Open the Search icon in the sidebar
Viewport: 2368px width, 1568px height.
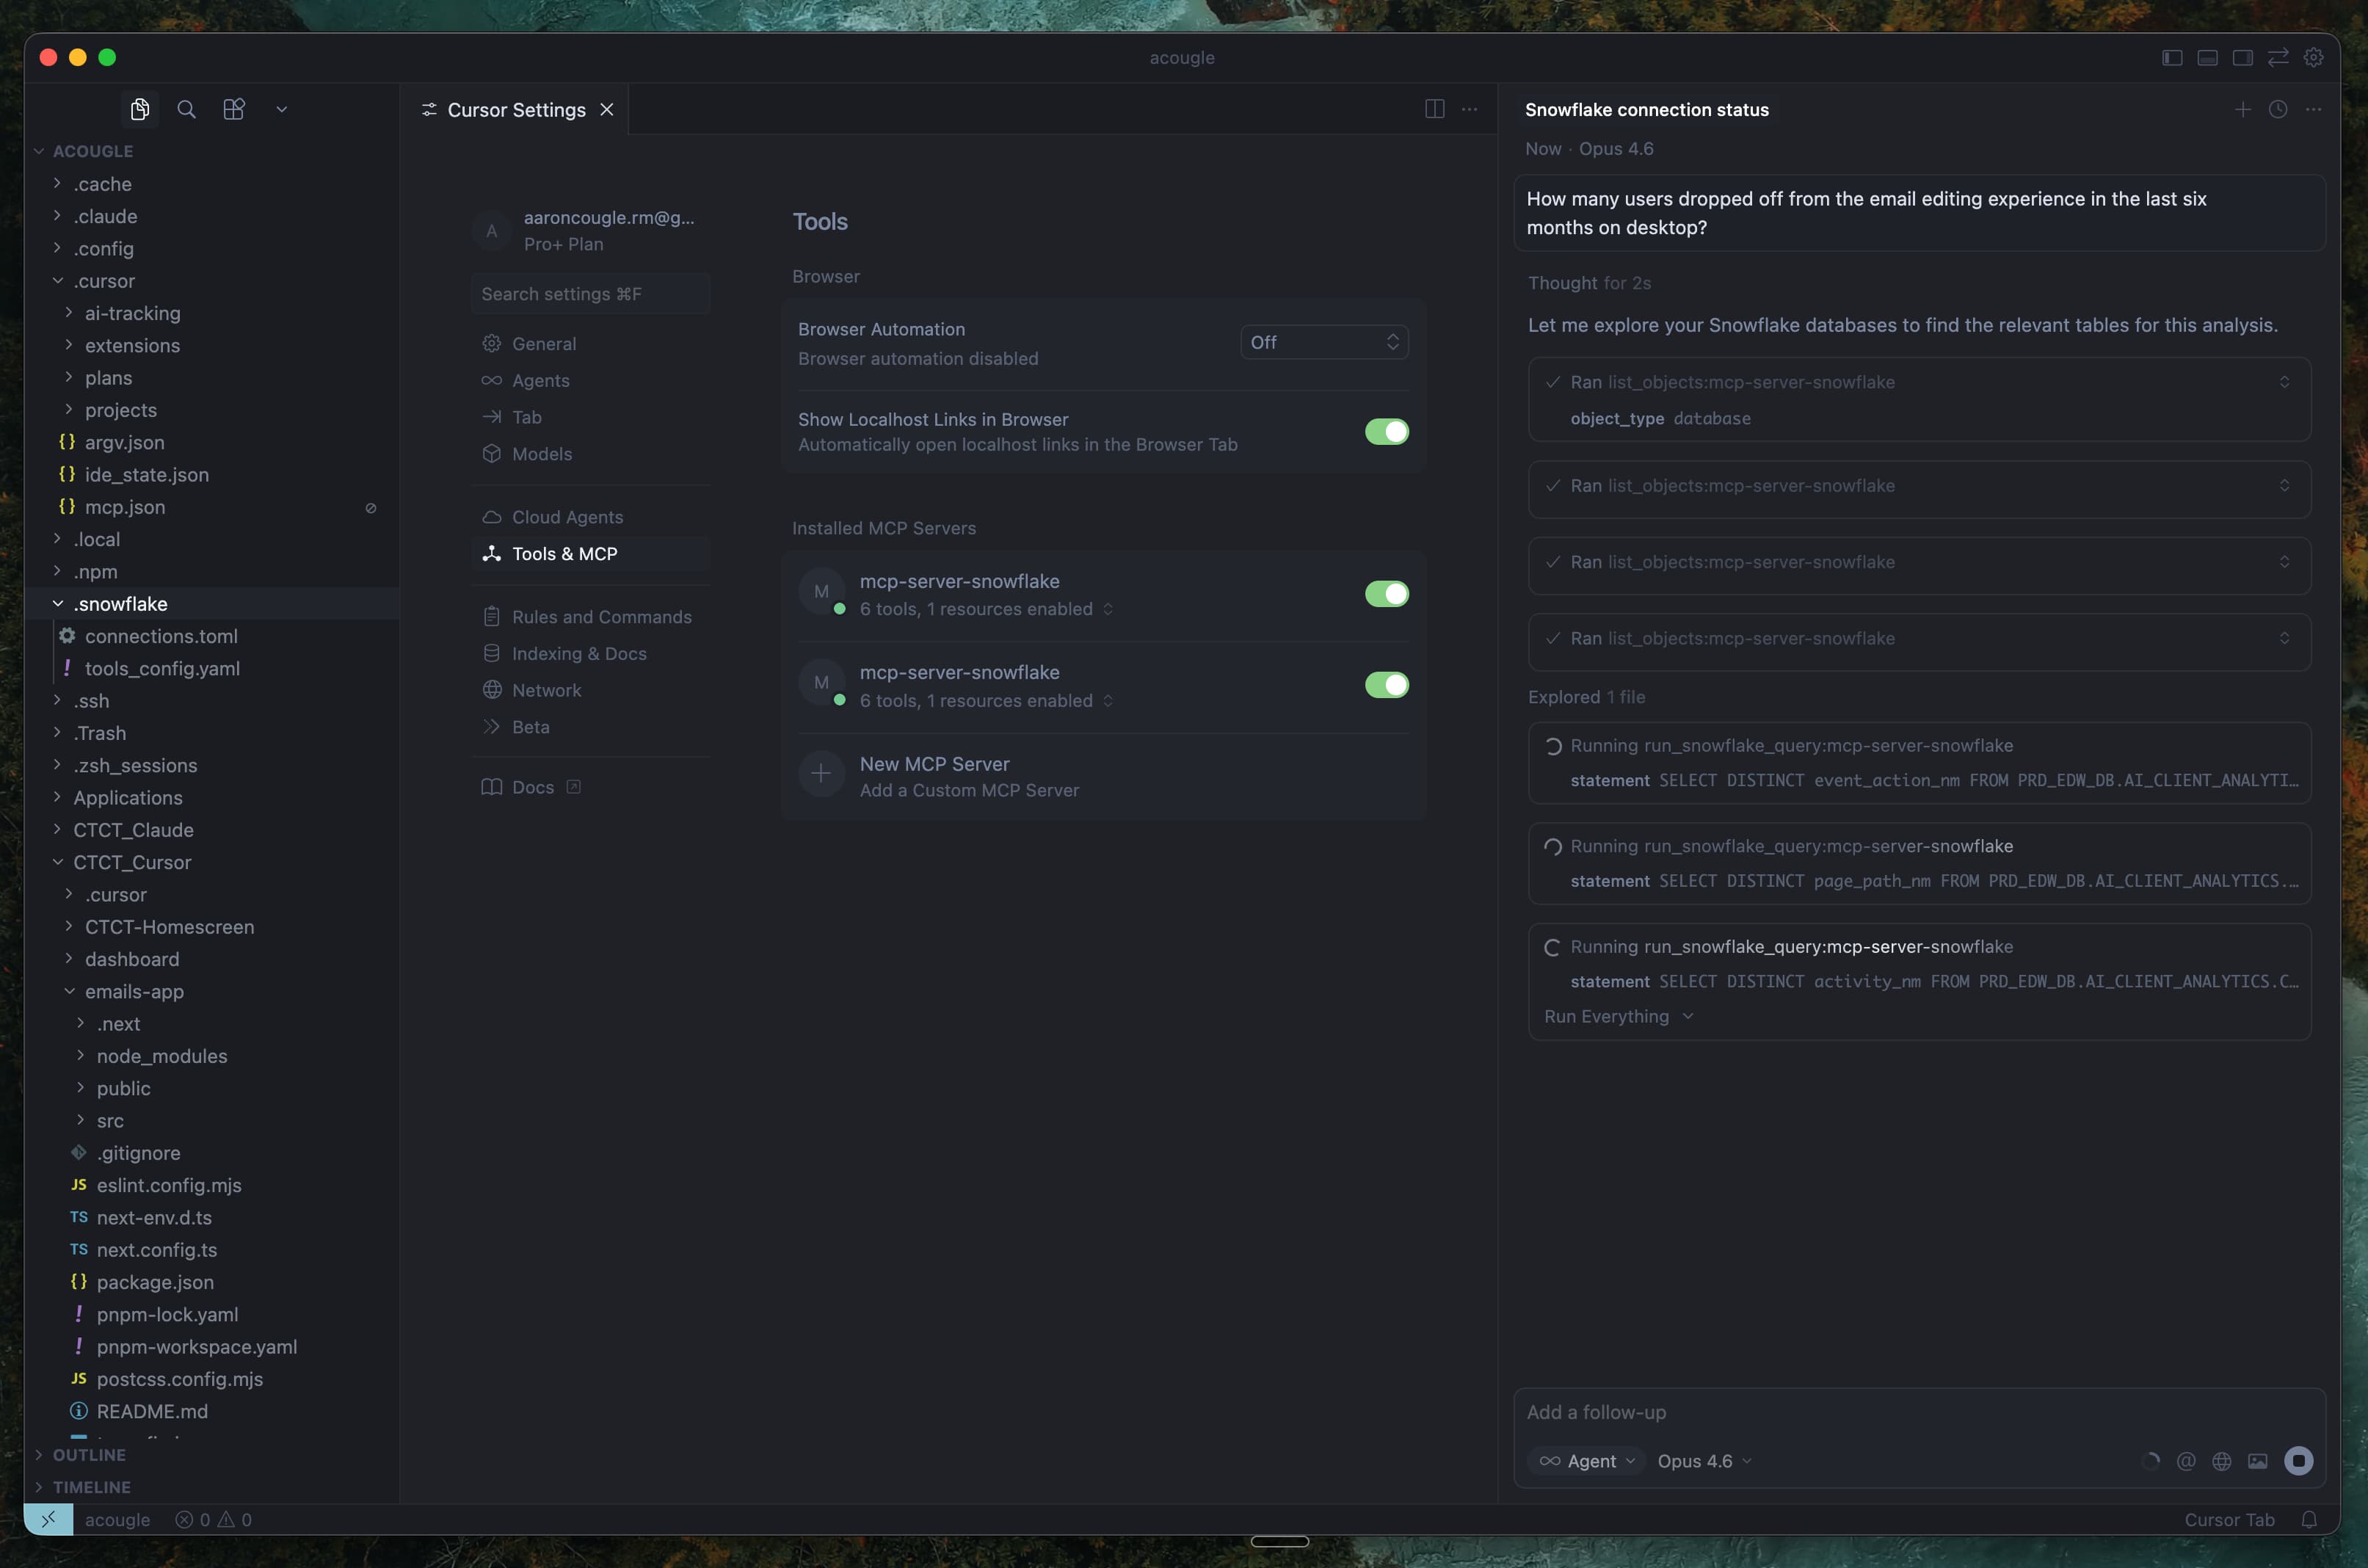coord(186,109)
